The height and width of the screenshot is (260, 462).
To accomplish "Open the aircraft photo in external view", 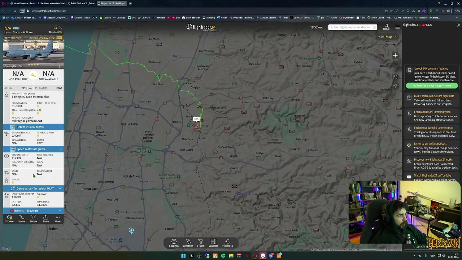I will pyautogui.click(x=61, y=66).
